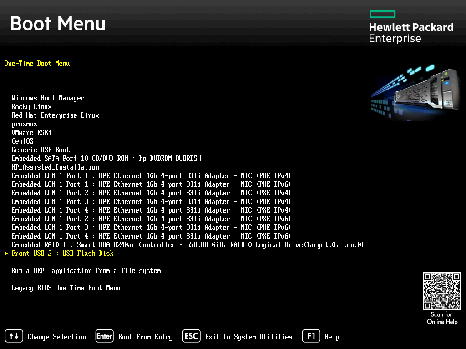
Task: Click the QR code for online help
Action: click(x=442, y=291)
